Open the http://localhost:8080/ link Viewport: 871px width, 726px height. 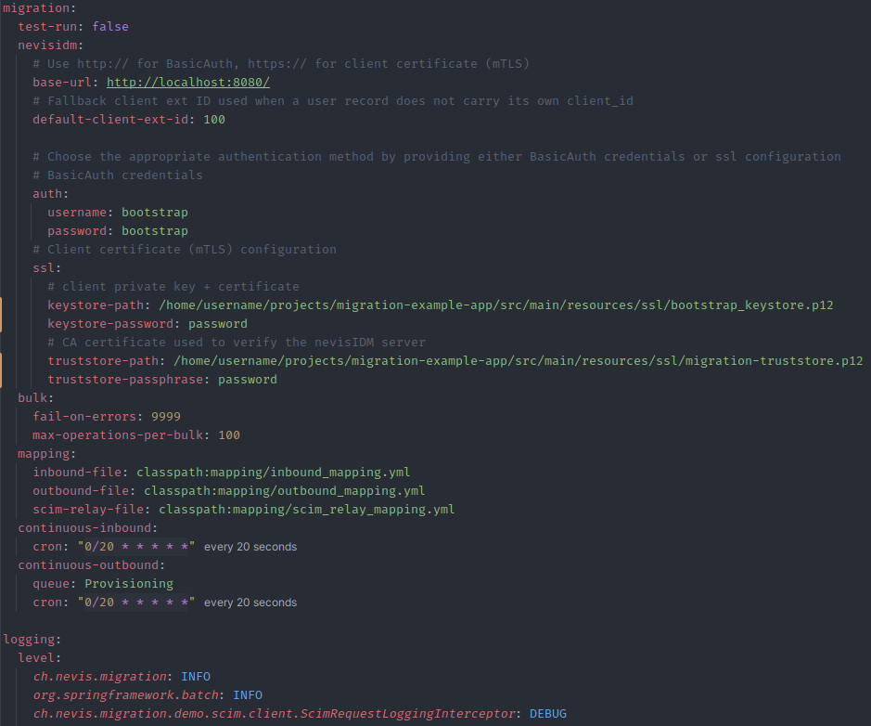point(188,83)
